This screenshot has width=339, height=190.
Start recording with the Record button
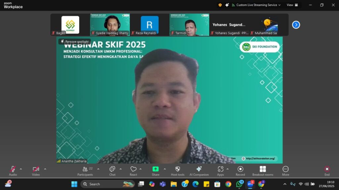240,171
